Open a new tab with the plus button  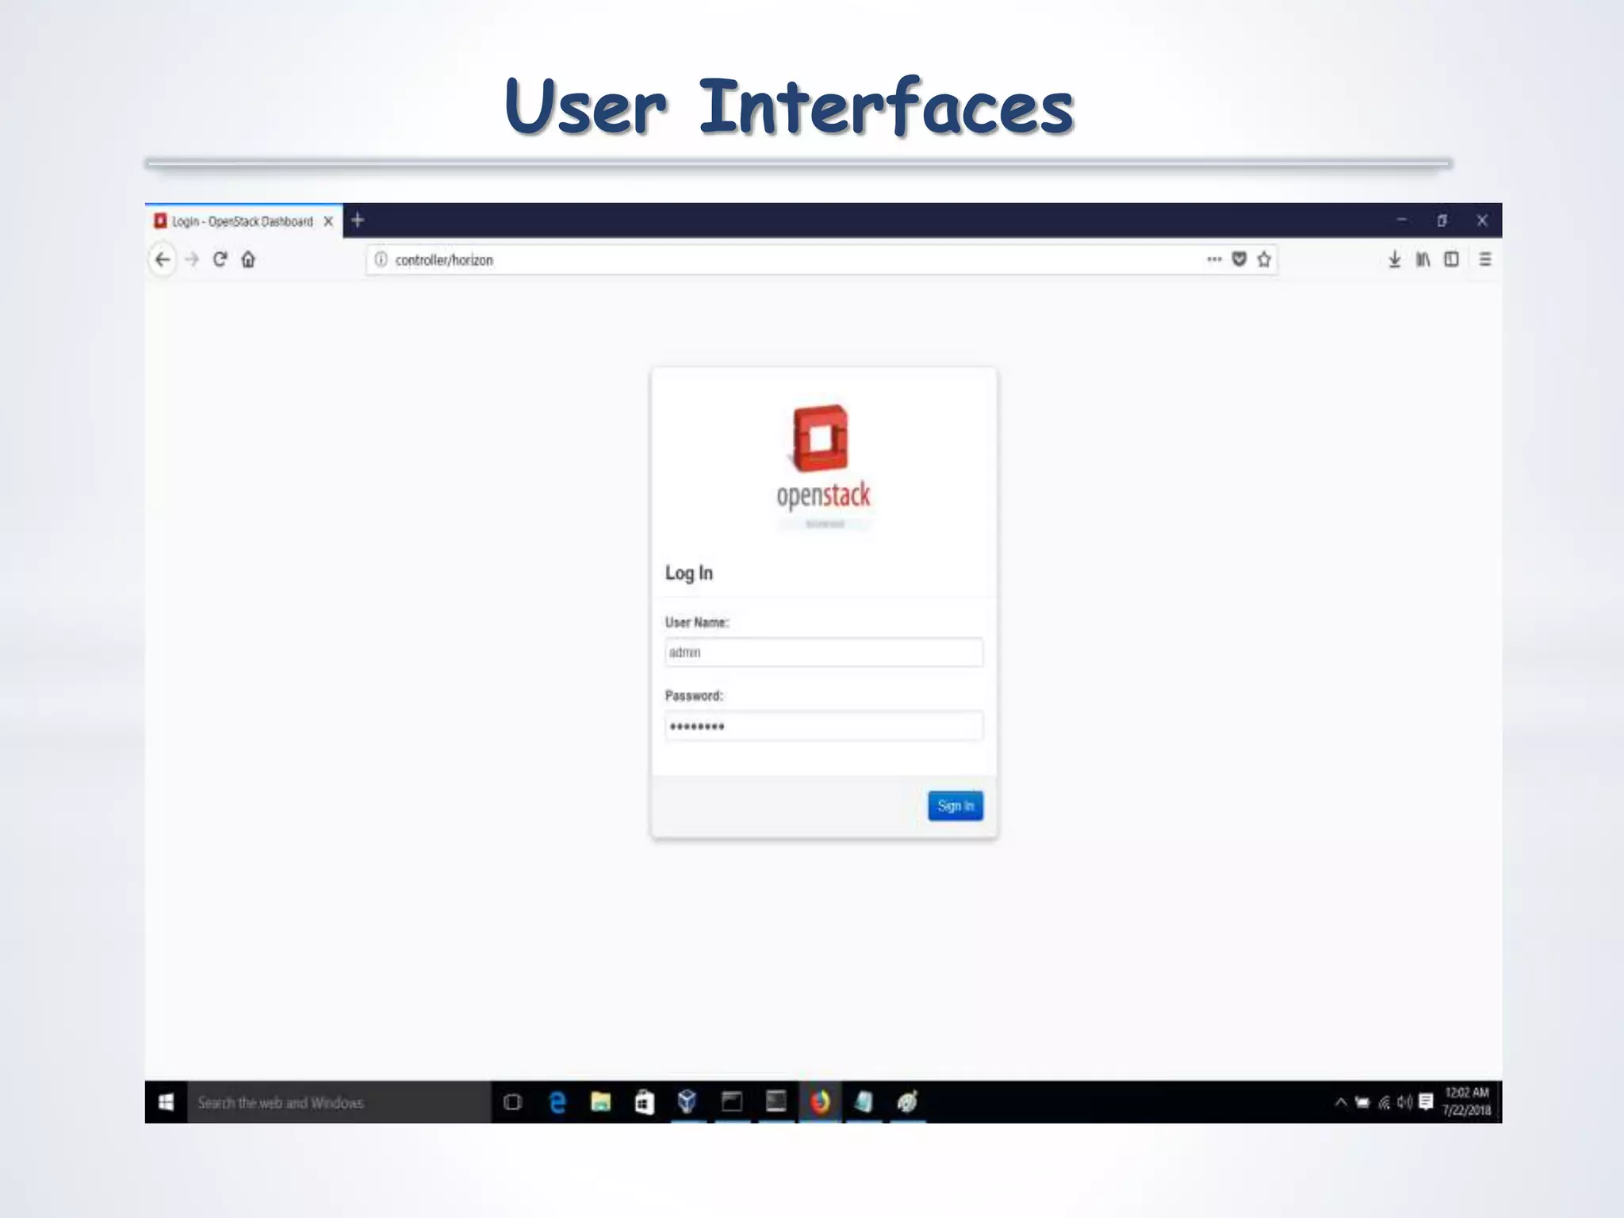pos(358,220)
